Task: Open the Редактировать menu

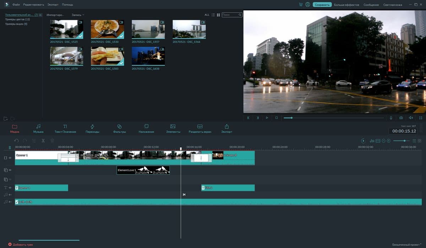Action: click(33, 5)
